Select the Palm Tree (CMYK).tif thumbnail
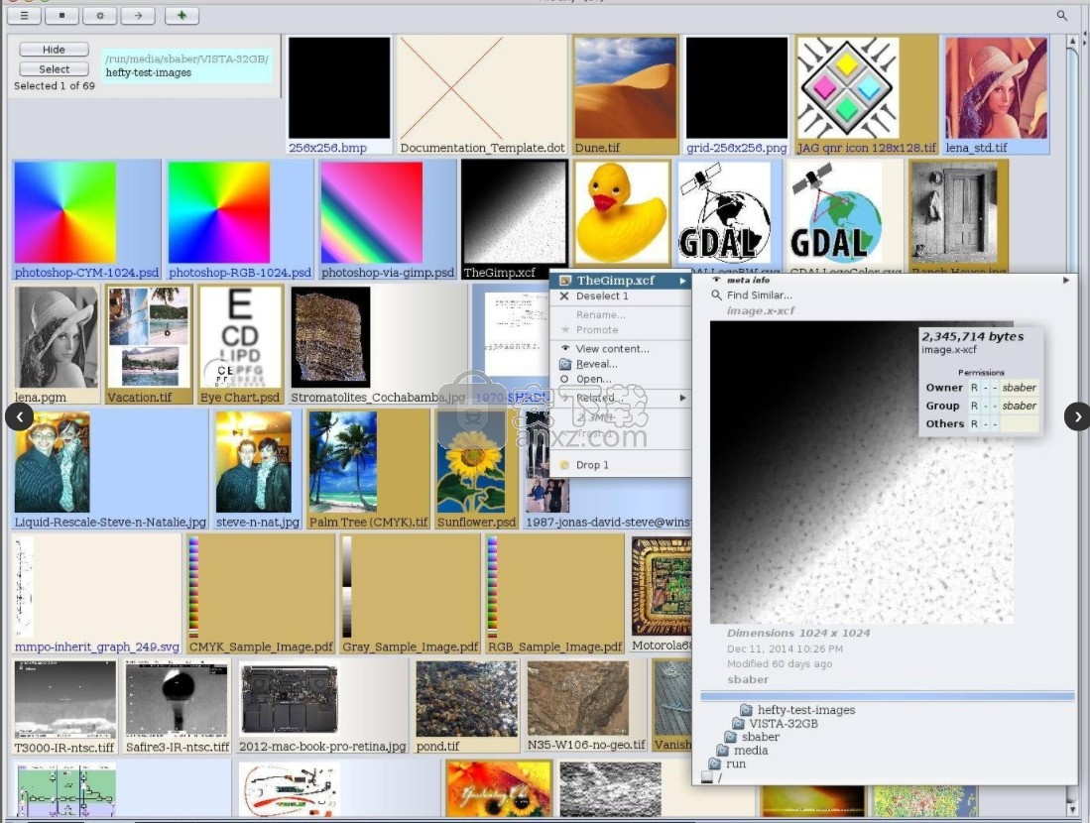This screenshot has width=1090, height=823. 343,462
